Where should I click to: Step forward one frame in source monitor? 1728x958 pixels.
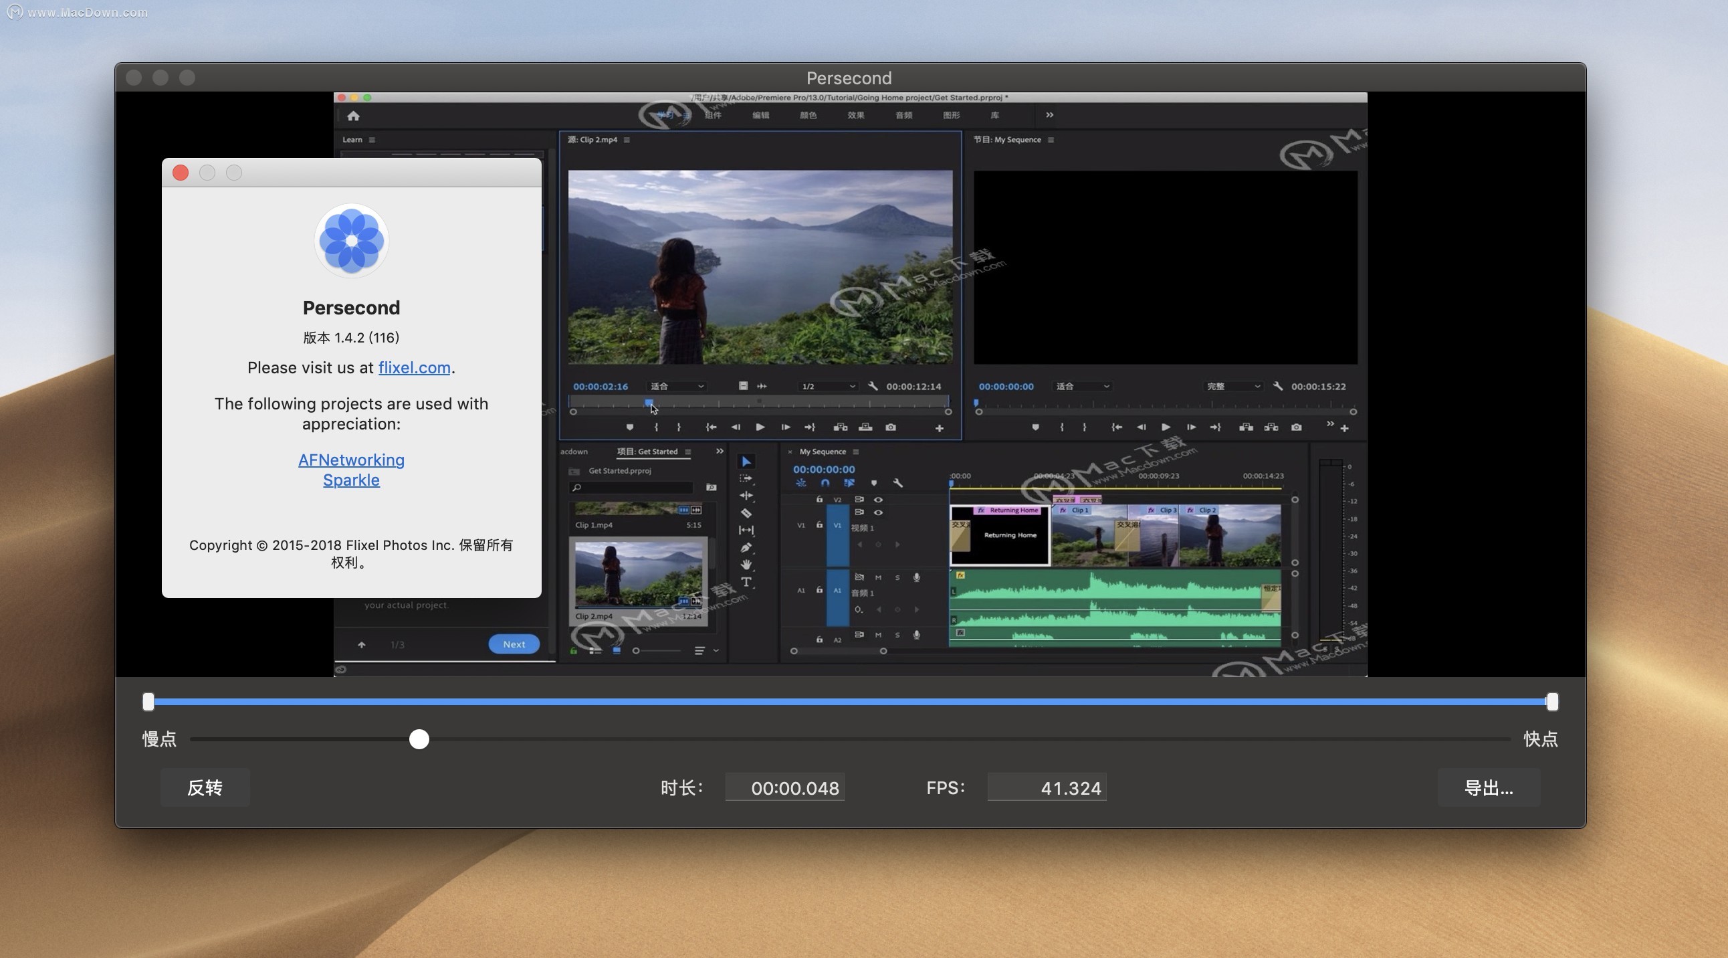(x=786, y=427)
